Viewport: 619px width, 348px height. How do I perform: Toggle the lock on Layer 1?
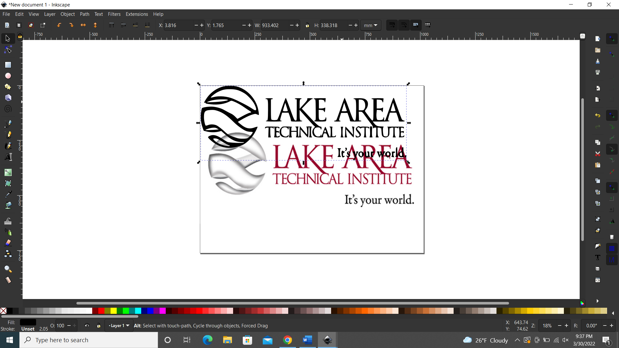click(99, 325)
